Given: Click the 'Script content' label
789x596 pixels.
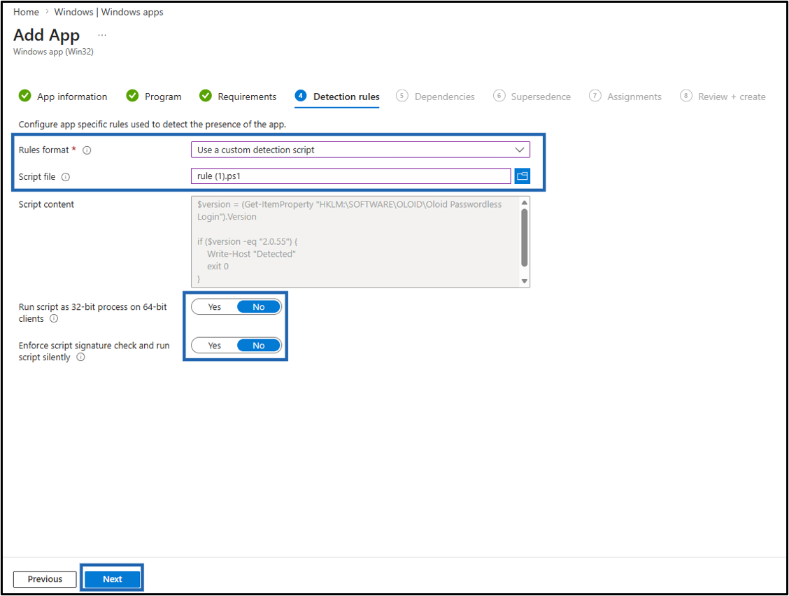Looking at the screenshot, I should 46,204.
